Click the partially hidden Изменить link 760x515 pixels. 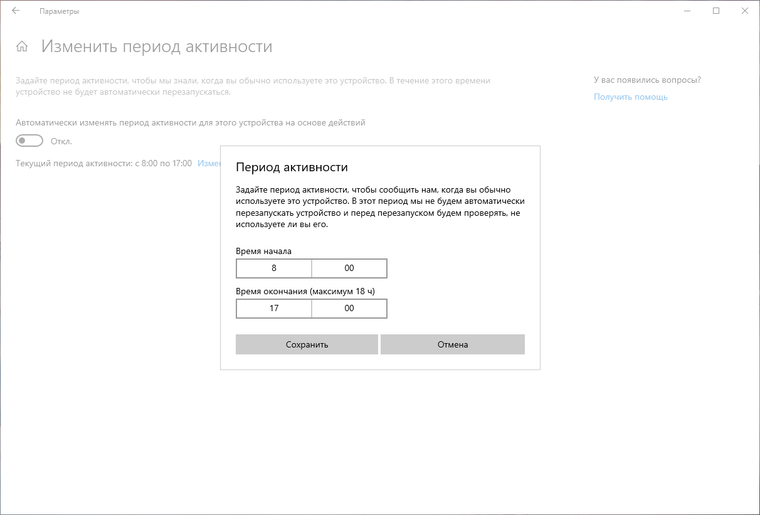coord(209,163)
